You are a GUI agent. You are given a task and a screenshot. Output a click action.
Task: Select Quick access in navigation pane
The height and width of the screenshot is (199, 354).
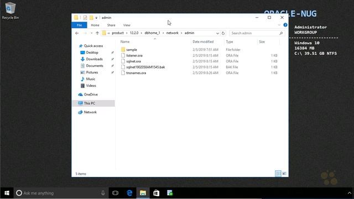point(93,46)
